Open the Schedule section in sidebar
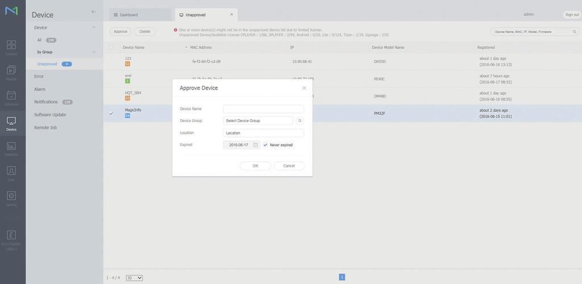The height and width of the screenshot is (284, 582). coord(11,98)
